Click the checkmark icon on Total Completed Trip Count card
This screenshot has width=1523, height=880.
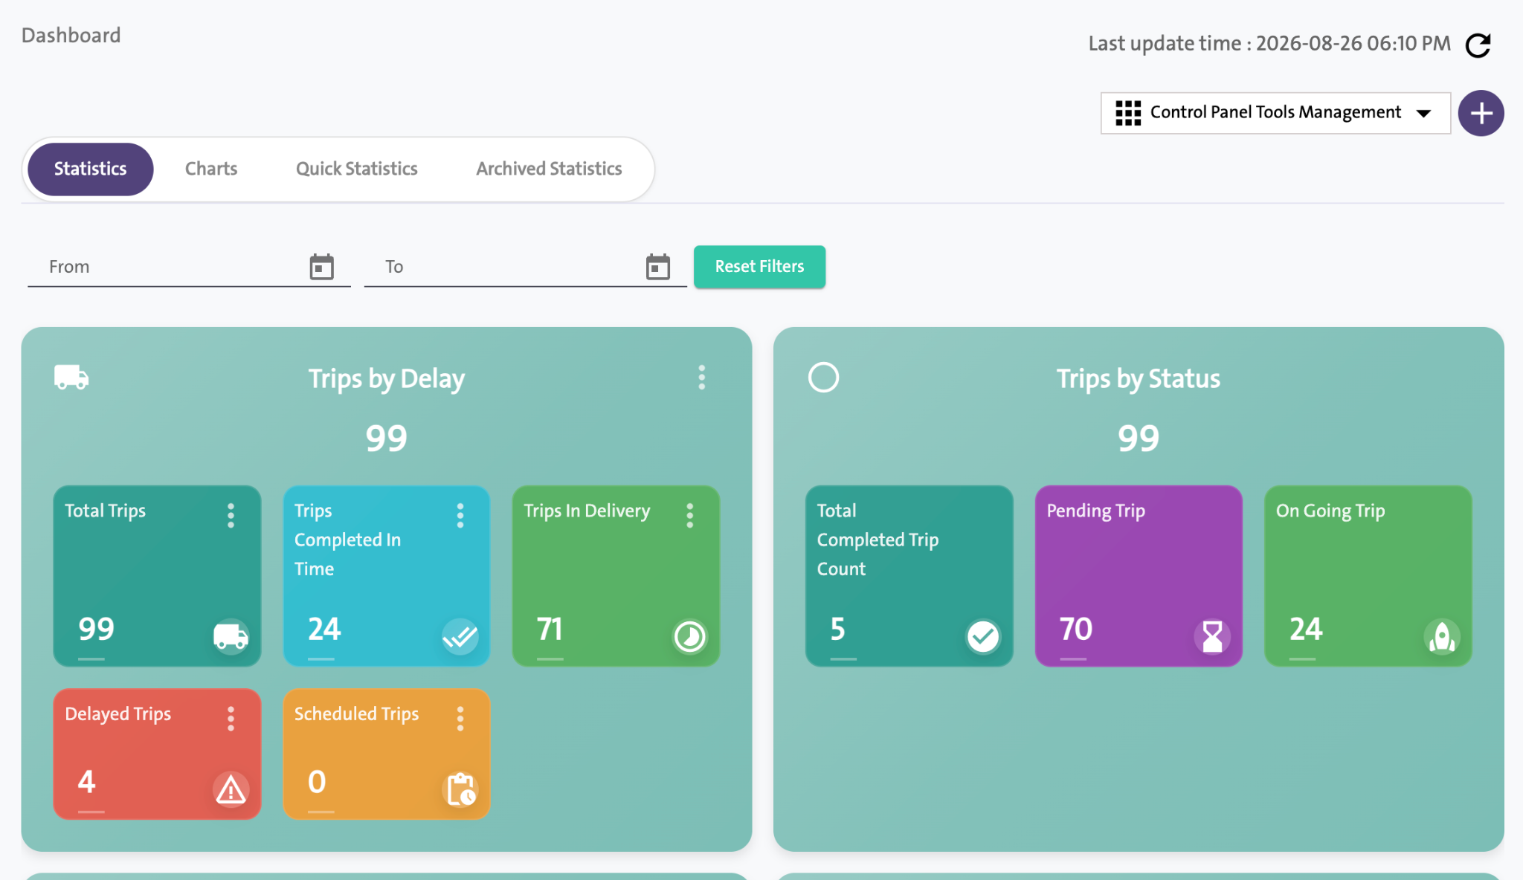tap(983, 636)
